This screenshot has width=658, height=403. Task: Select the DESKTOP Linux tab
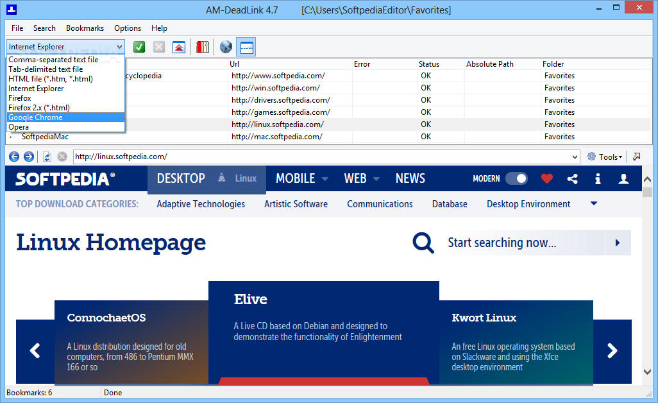[207, 179]
